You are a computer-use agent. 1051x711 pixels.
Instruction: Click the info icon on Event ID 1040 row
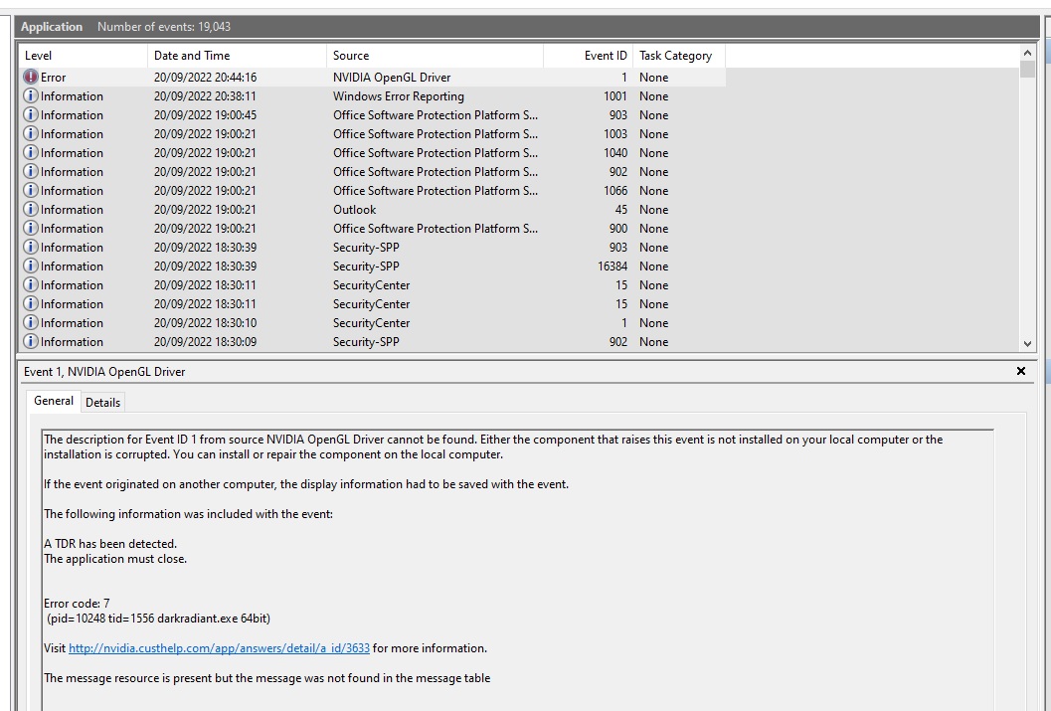point(31,153)
